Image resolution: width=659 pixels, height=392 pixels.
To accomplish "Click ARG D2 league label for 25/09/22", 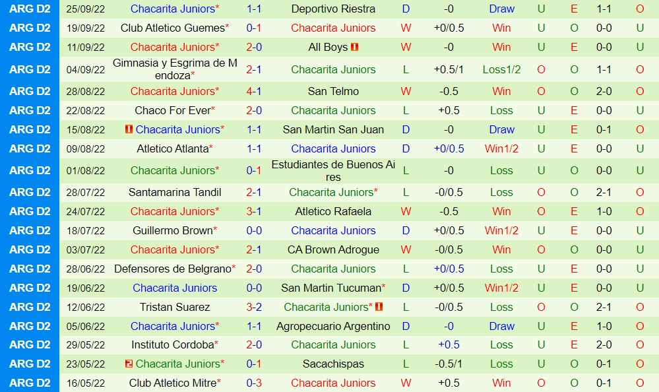I will click(x=30, y=9).
